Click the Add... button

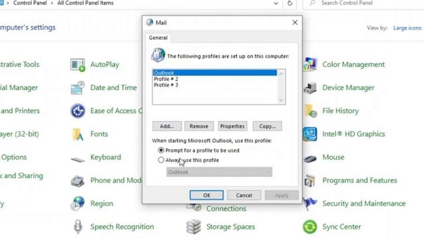(x=167, y=126)
